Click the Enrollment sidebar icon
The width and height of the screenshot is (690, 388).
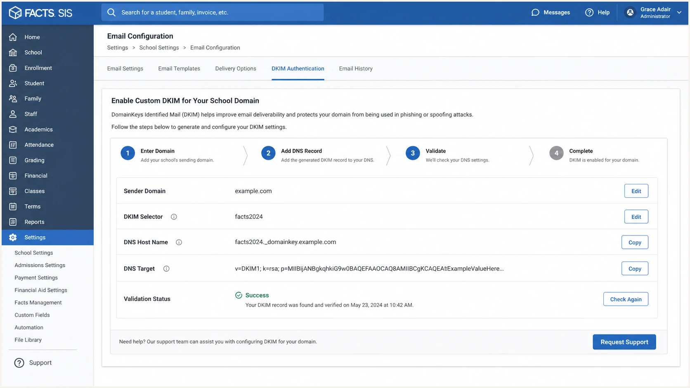[13, 68]
